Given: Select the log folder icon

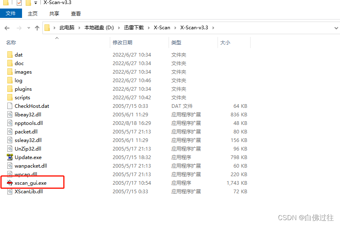Looking at the screenshot, I should coord(10,80).
